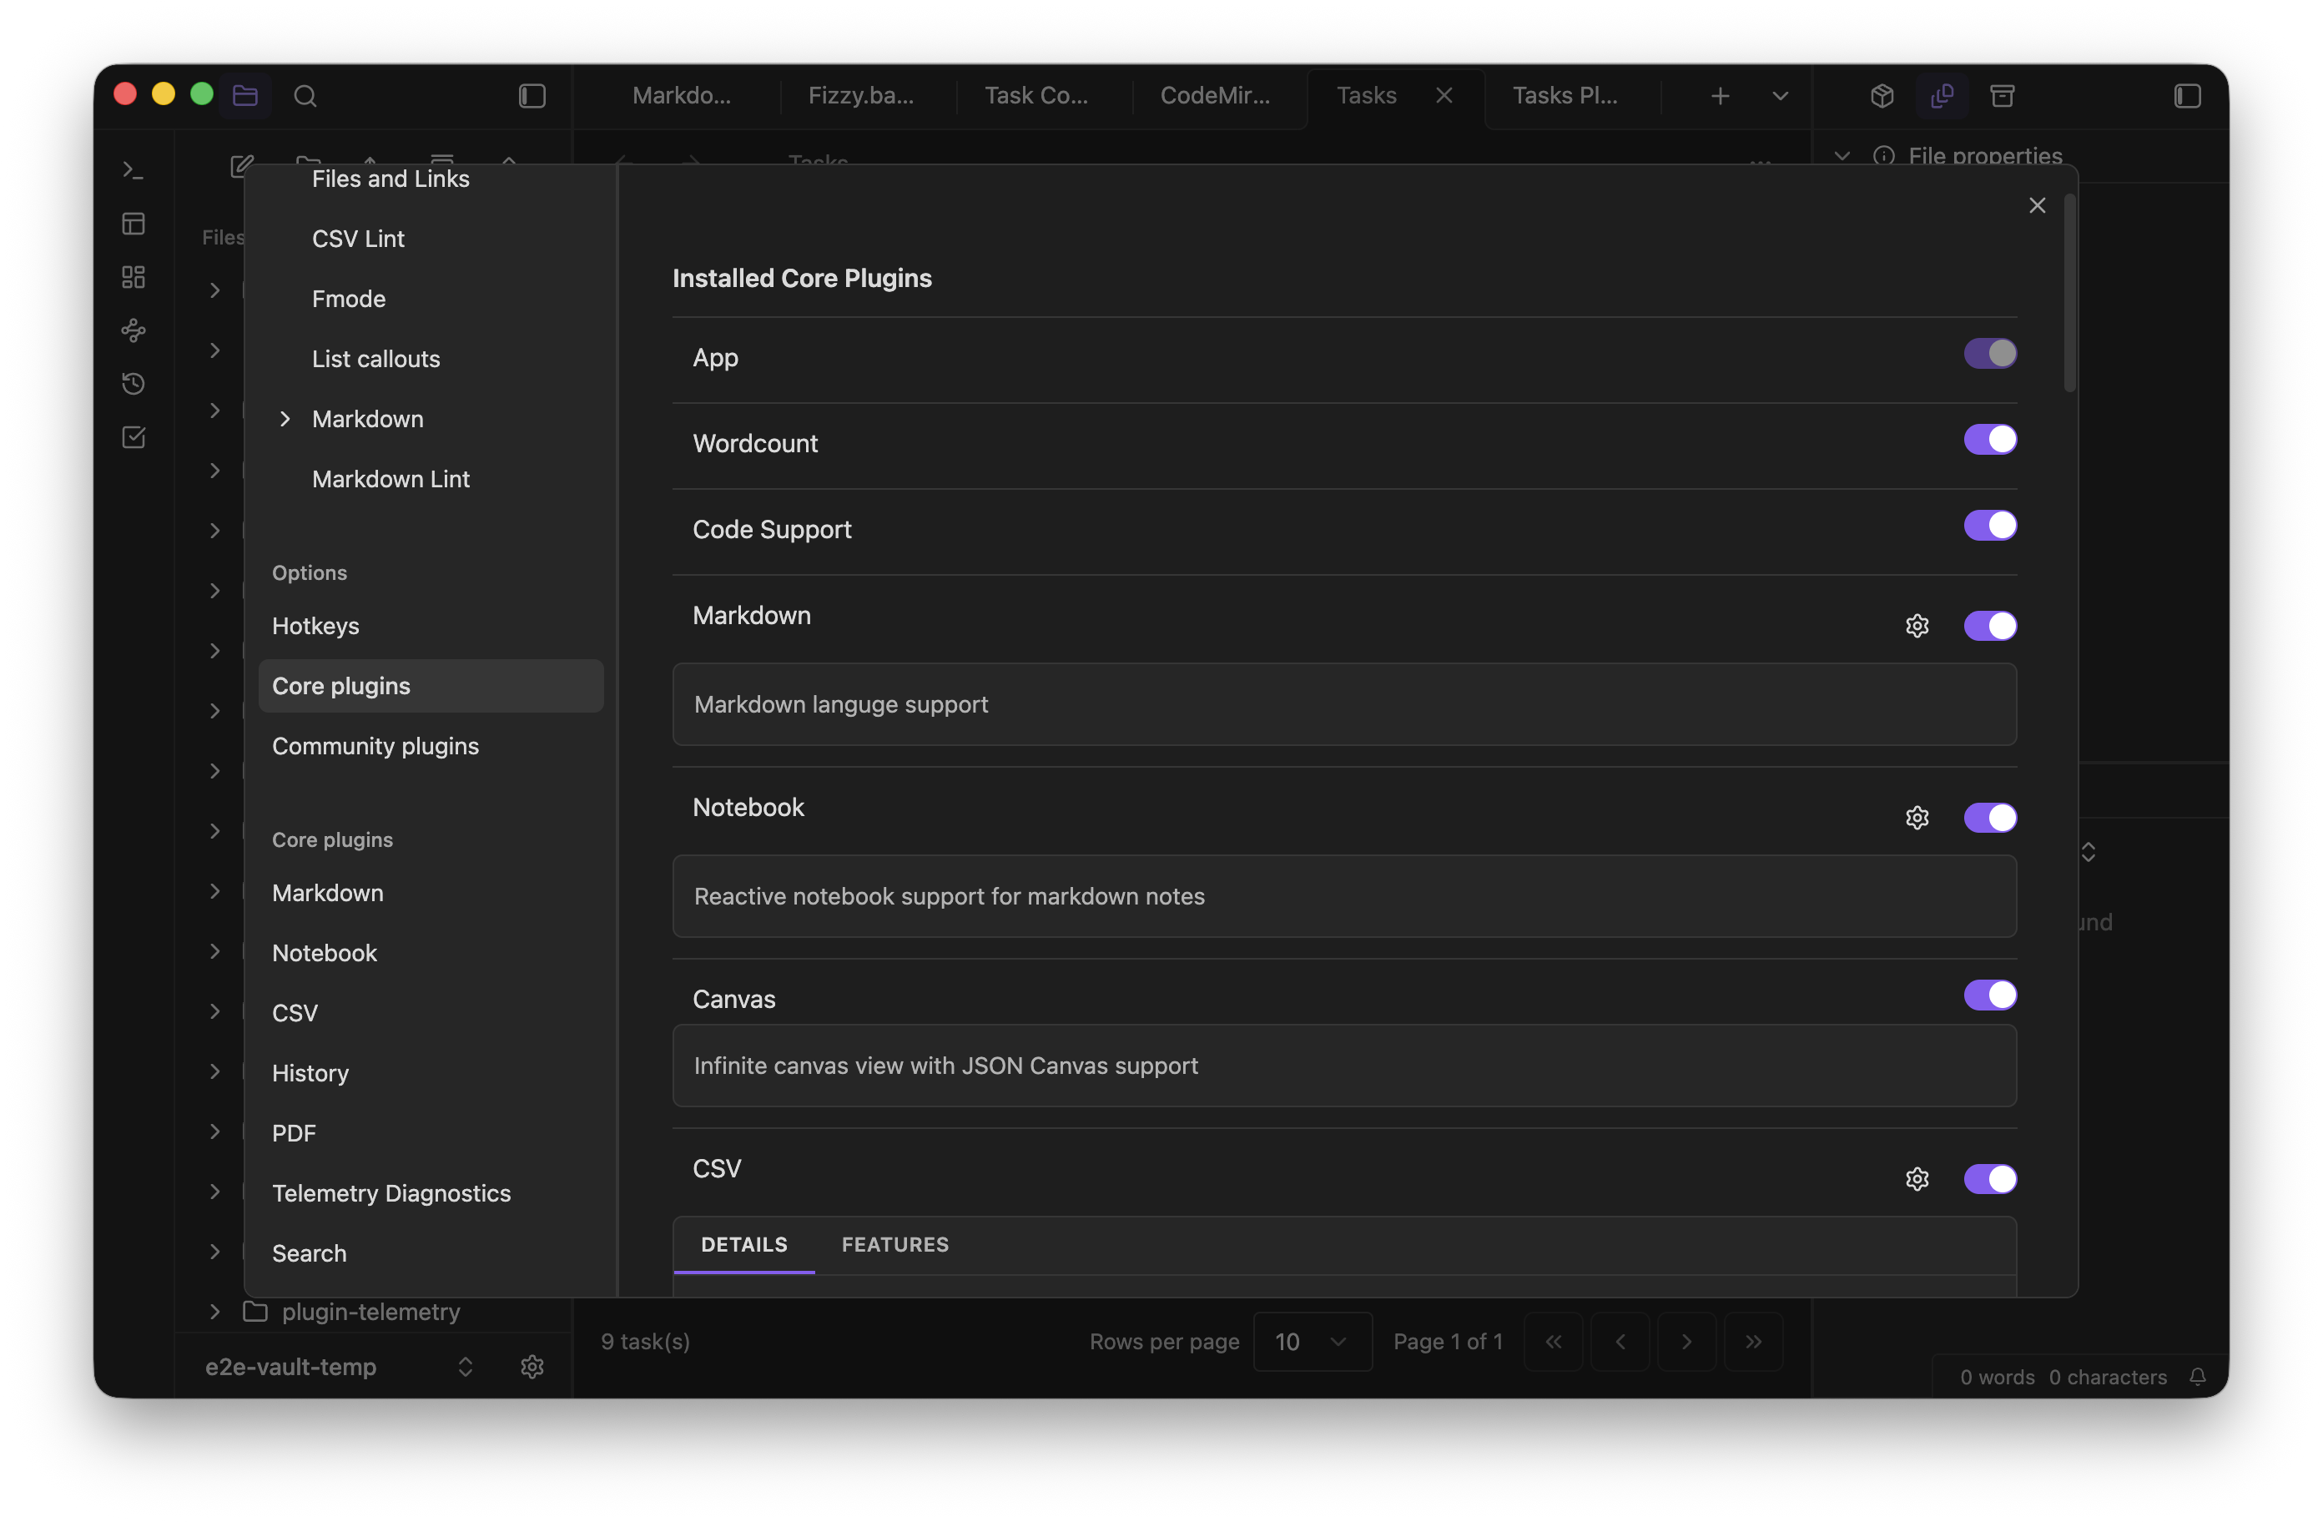The height and width of the screenshot is (1522, 2323).
Task: Open the tasks checkbox icon in left rail
Action: [x=134, y=437]
